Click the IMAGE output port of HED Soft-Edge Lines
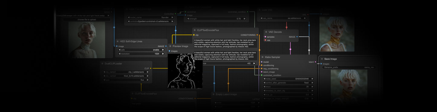437x112 pixels. pyautogui.click(x=166, y=46)
